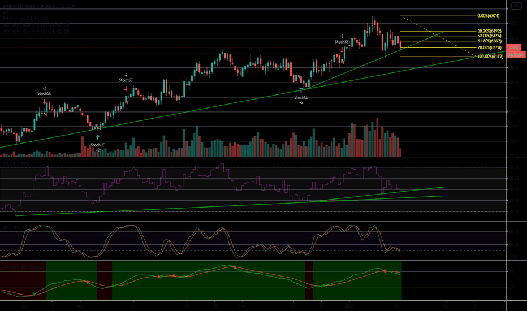Click the 600'0 price axis label

(x=513, y=68)
